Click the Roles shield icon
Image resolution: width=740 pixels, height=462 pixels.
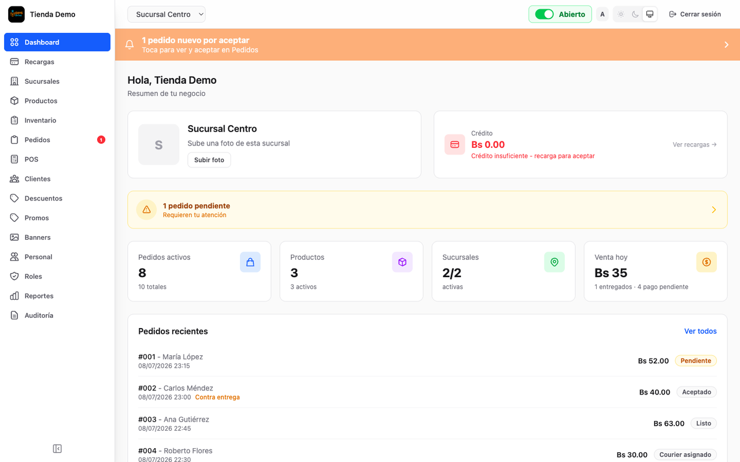(14, 276)
